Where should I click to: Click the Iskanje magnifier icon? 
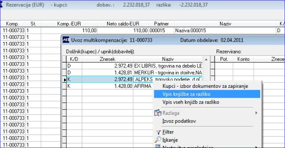[x=158, y=140]
